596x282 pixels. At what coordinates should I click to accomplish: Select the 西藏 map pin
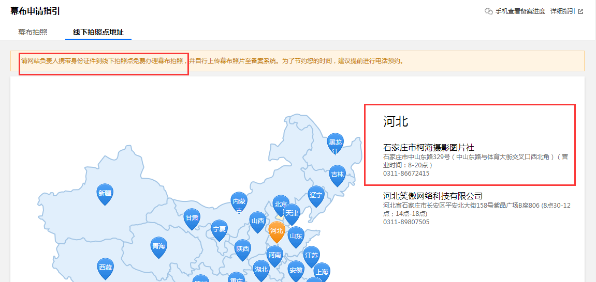(105, 269)
